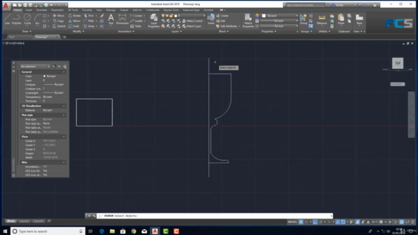The image size is (418, 235).
Task: Click the Group tool
Action: click(303, 19)
